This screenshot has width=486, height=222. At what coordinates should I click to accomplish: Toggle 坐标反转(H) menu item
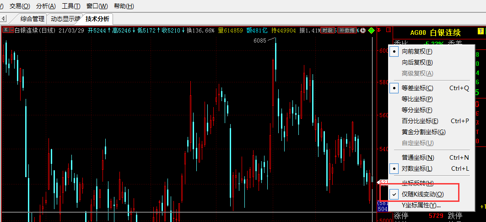(431, 183)
